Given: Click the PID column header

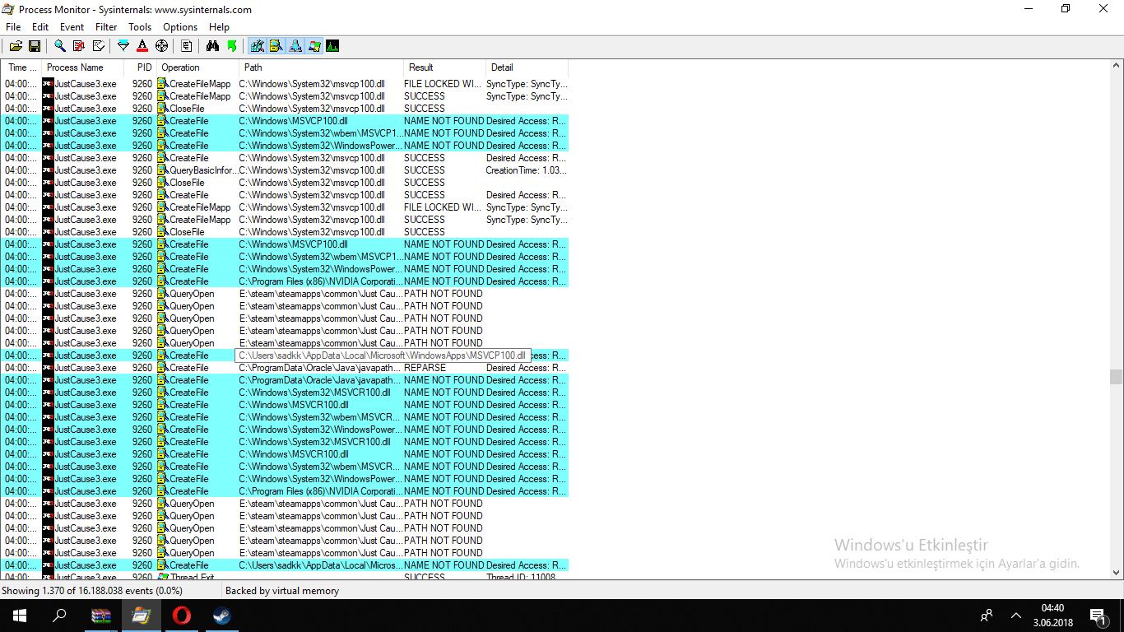Looking at the screenshot, I should pyautogui.click(x=141, y=67).
